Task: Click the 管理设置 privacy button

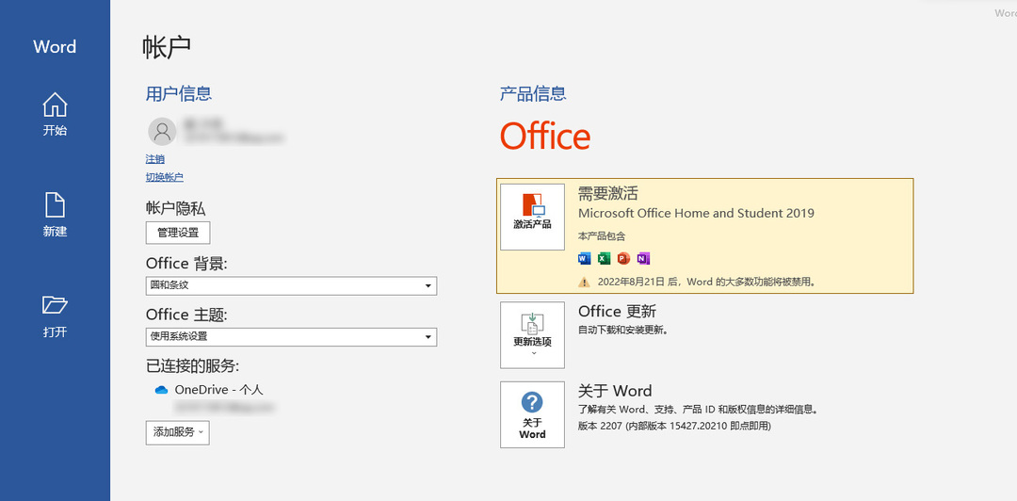Action: 178,233
